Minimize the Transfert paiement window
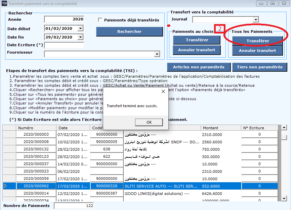The width and height of the screenshot is (291, 210). (261, 3)
